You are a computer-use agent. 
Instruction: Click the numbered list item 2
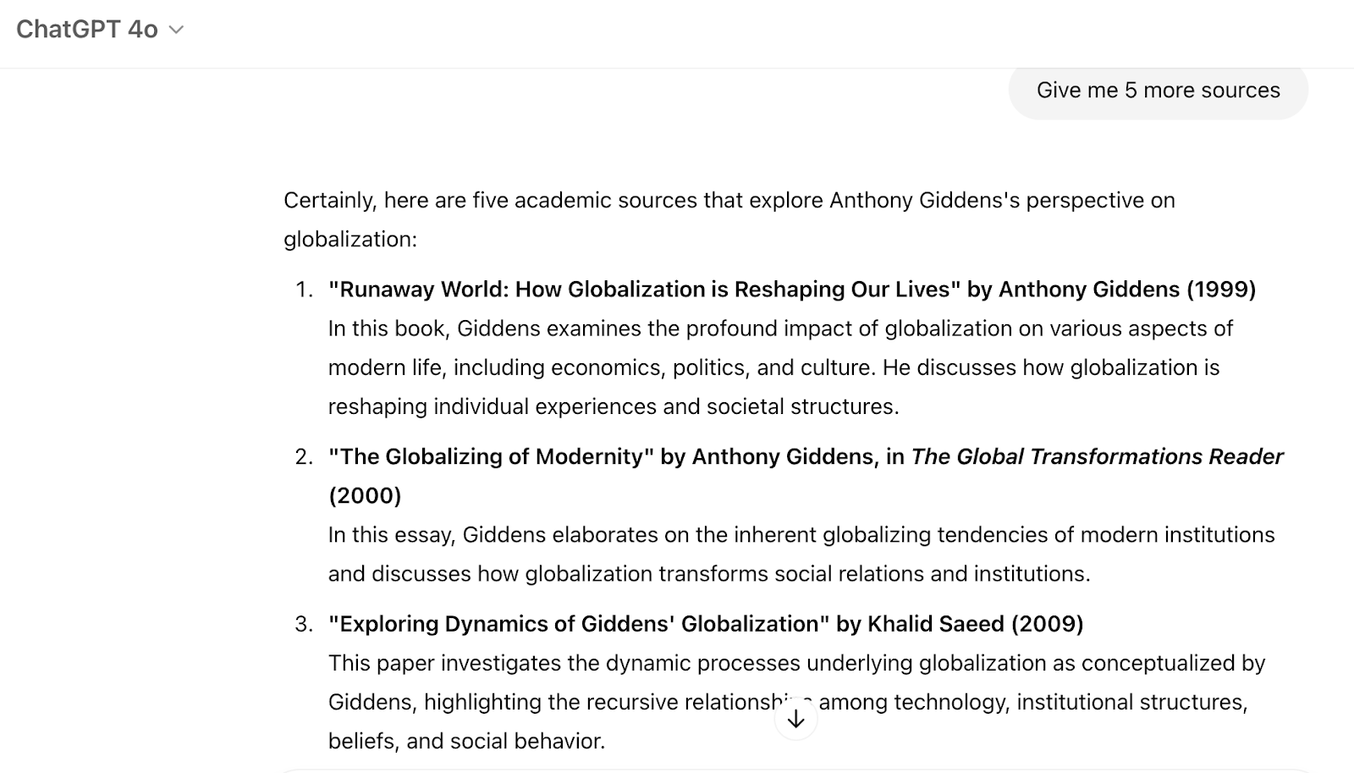(x=302, y=456)
